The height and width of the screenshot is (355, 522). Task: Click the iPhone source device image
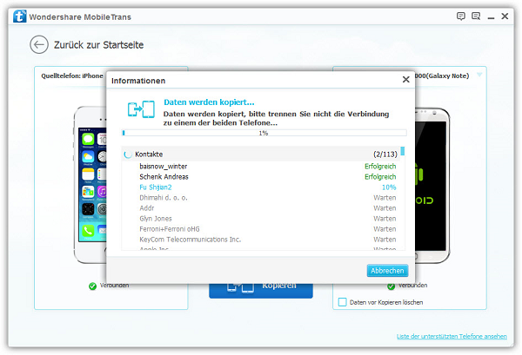(90, 184)
